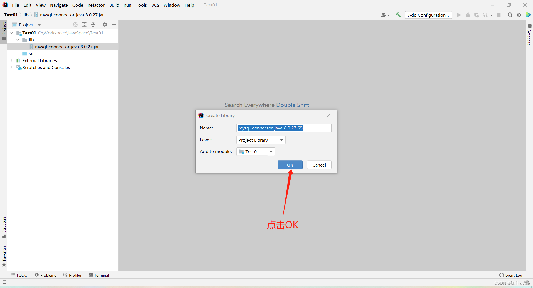The image size is (533, 288).
Task: Collapse the Test01 project root
Action: (12, 33)
